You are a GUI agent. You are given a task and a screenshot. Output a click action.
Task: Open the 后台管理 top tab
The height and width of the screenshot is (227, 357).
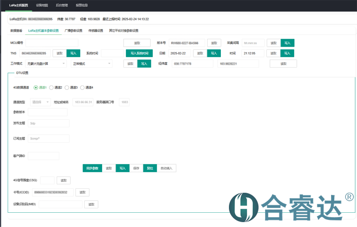coord(62,5)
